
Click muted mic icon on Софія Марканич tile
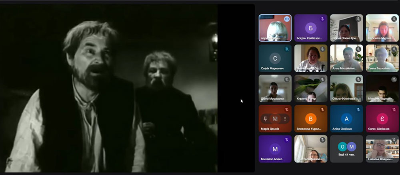pos(287,49)
